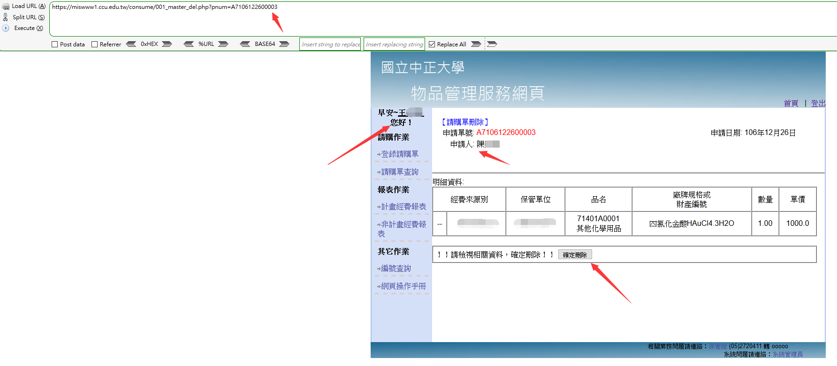Click the 單價 column header
The height and width of the screenshot is (366, 837).
coord(798,200)
